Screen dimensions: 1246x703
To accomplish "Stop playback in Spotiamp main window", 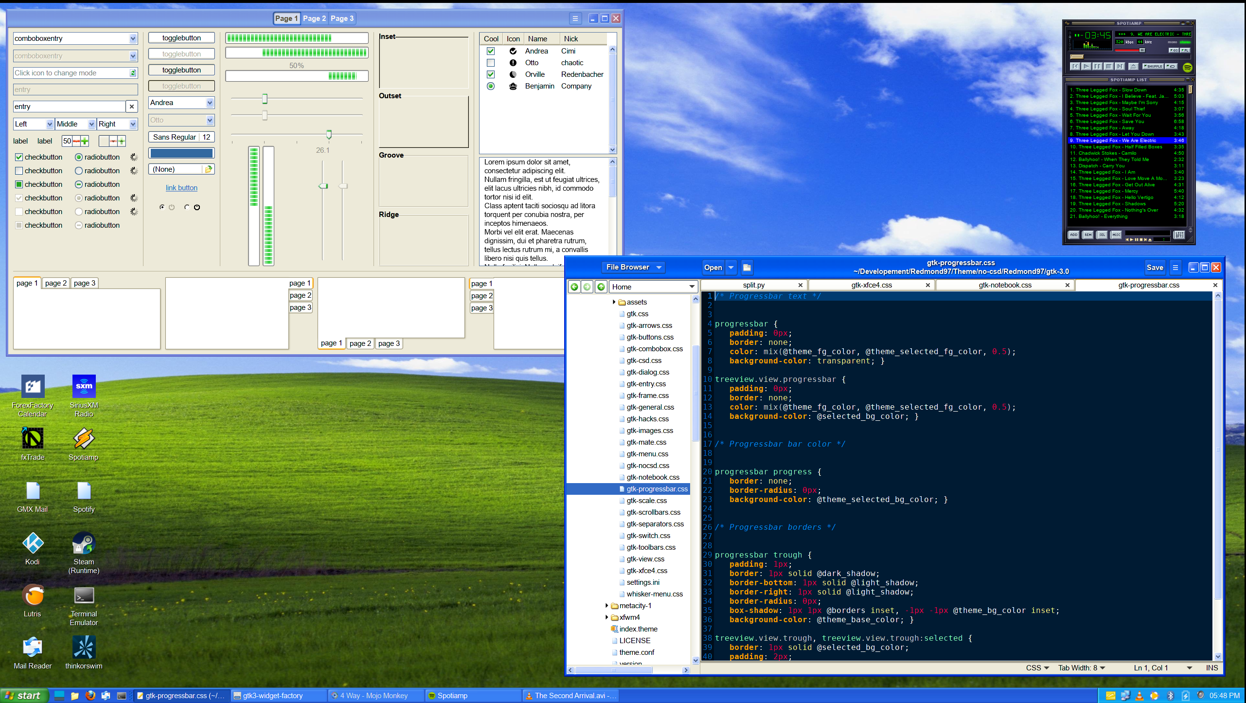I will (1109, 66).
